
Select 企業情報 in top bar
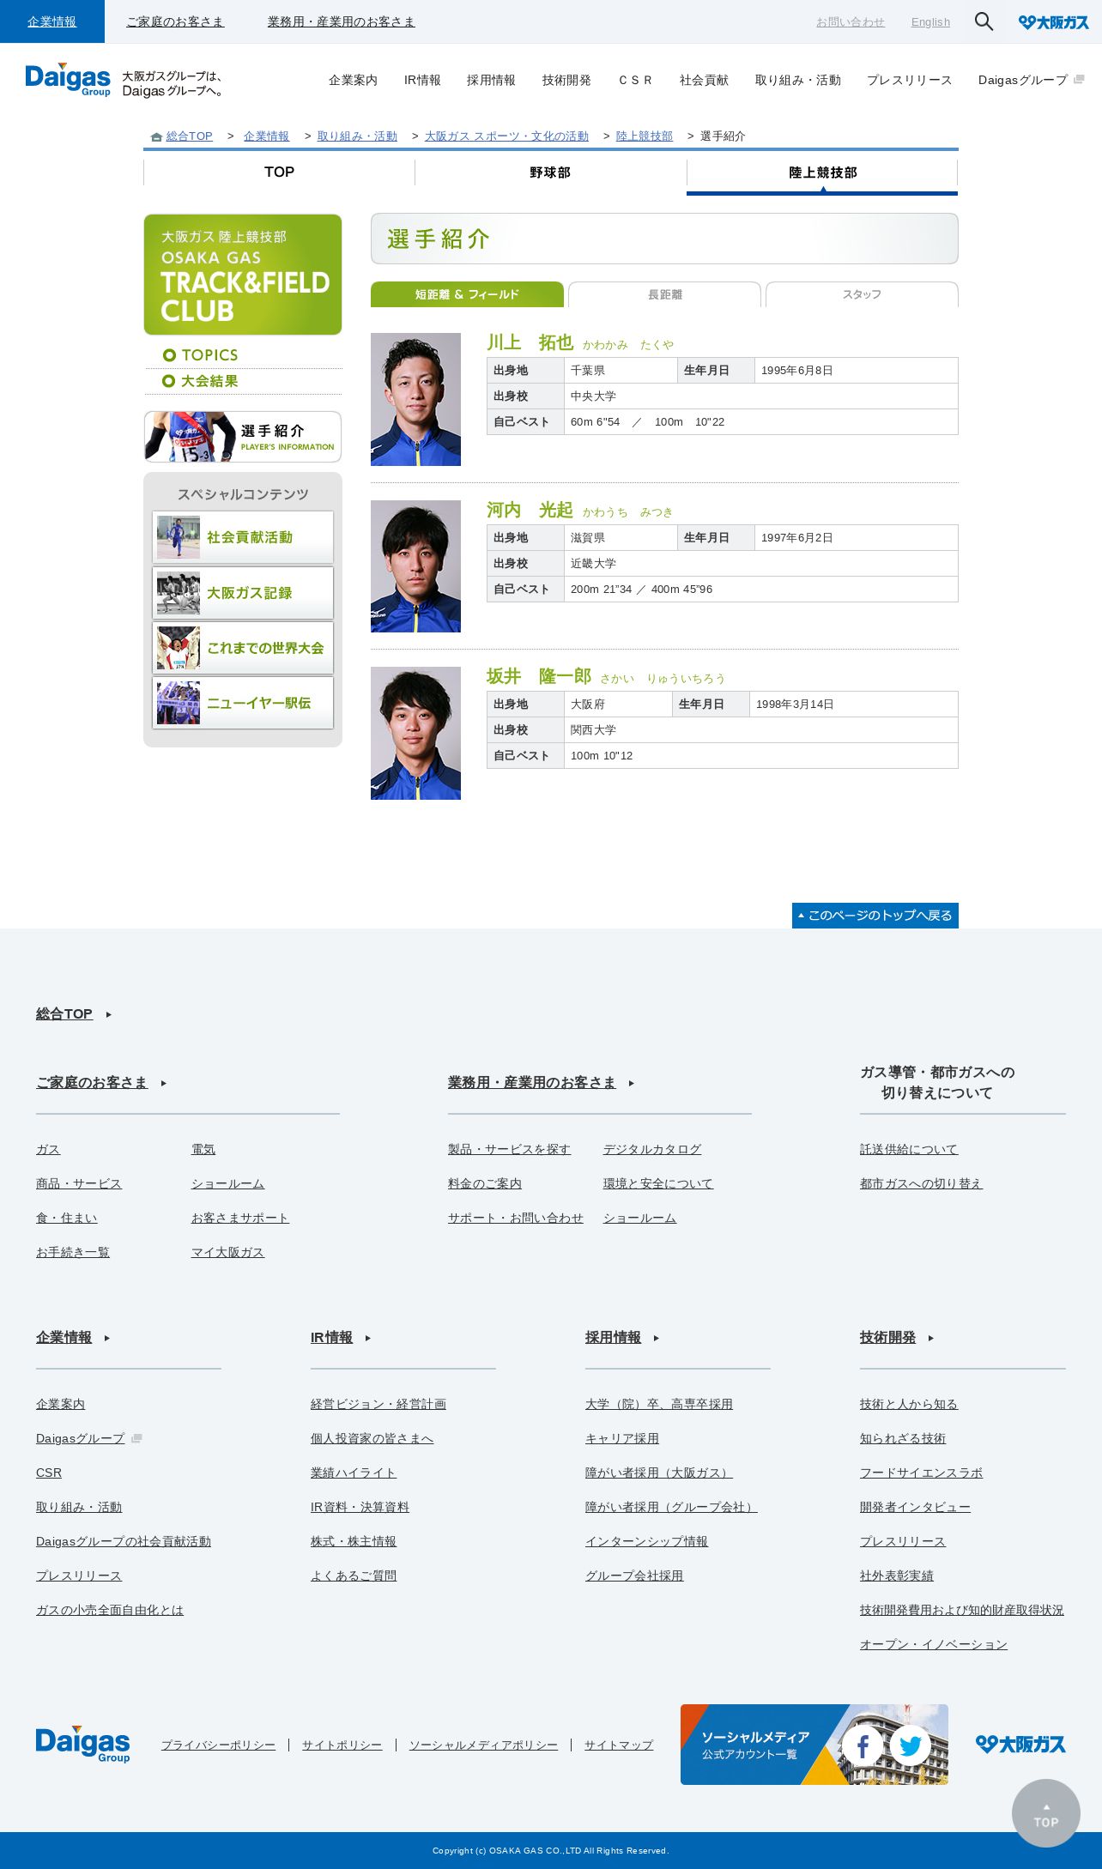tap(52, 21)
